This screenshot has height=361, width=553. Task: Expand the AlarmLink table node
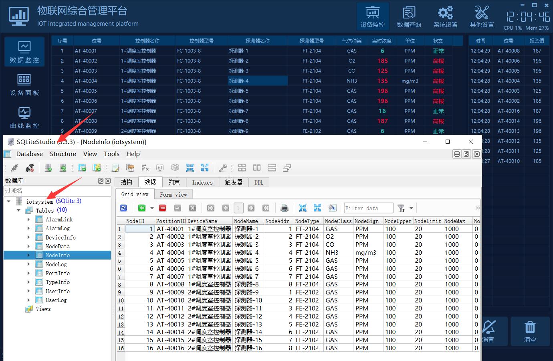click(x=28, y=219)
